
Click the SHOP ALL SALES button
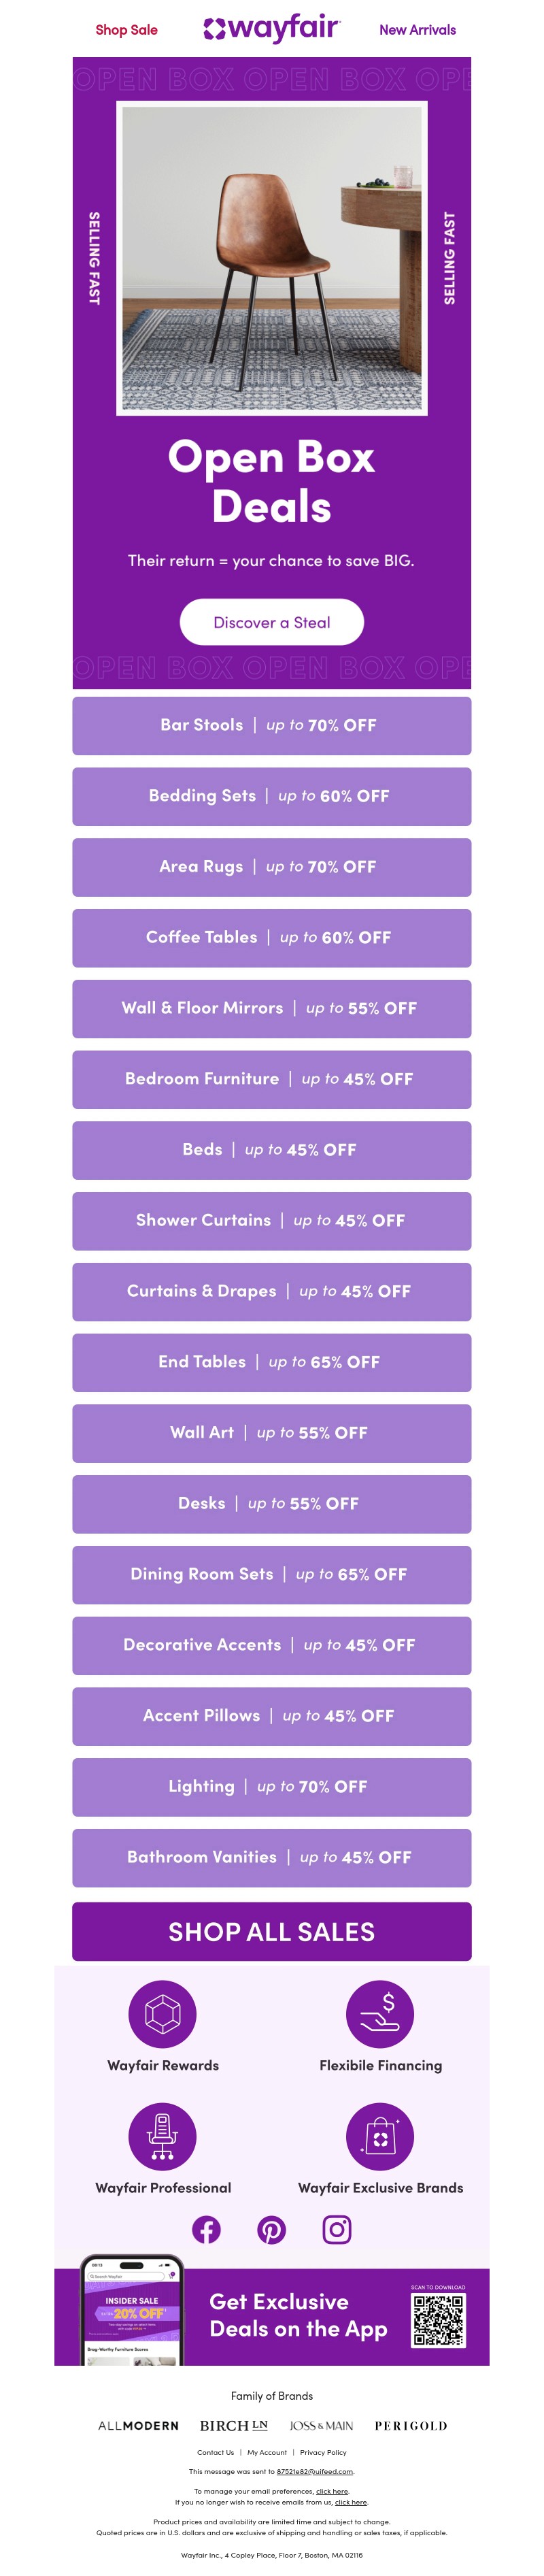[272, 1931]
